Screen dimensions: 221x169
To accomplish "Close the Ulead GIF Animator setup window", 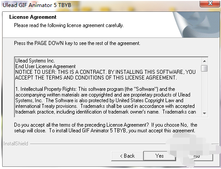I will pos(210,3).
